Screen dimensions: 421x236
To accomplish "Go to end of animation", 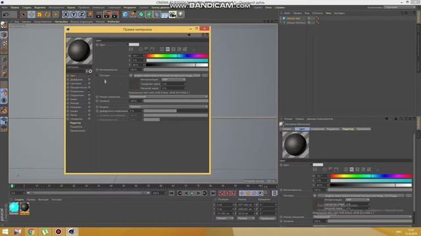I will (x=212, y=193).
